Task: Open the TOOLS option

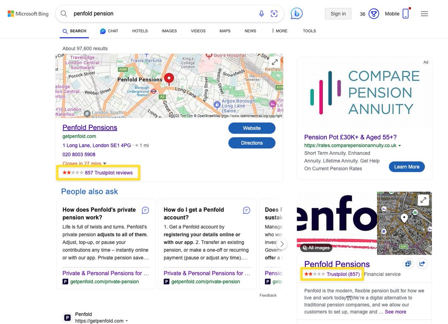Action: (x=309, y=31)
